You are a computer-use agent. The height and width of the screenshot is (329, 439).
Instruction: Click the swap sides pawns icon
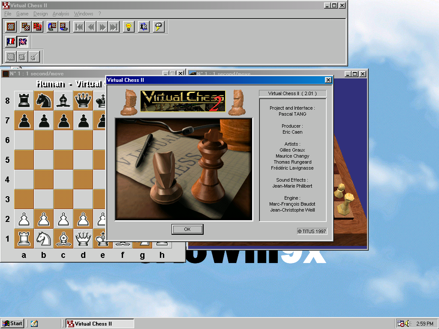click(144, 27)
